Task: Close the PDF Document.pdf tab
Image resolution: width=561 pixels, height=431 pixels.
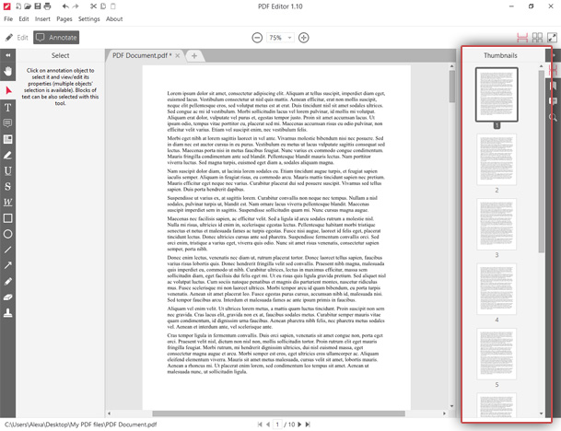Action: [178, 55]
